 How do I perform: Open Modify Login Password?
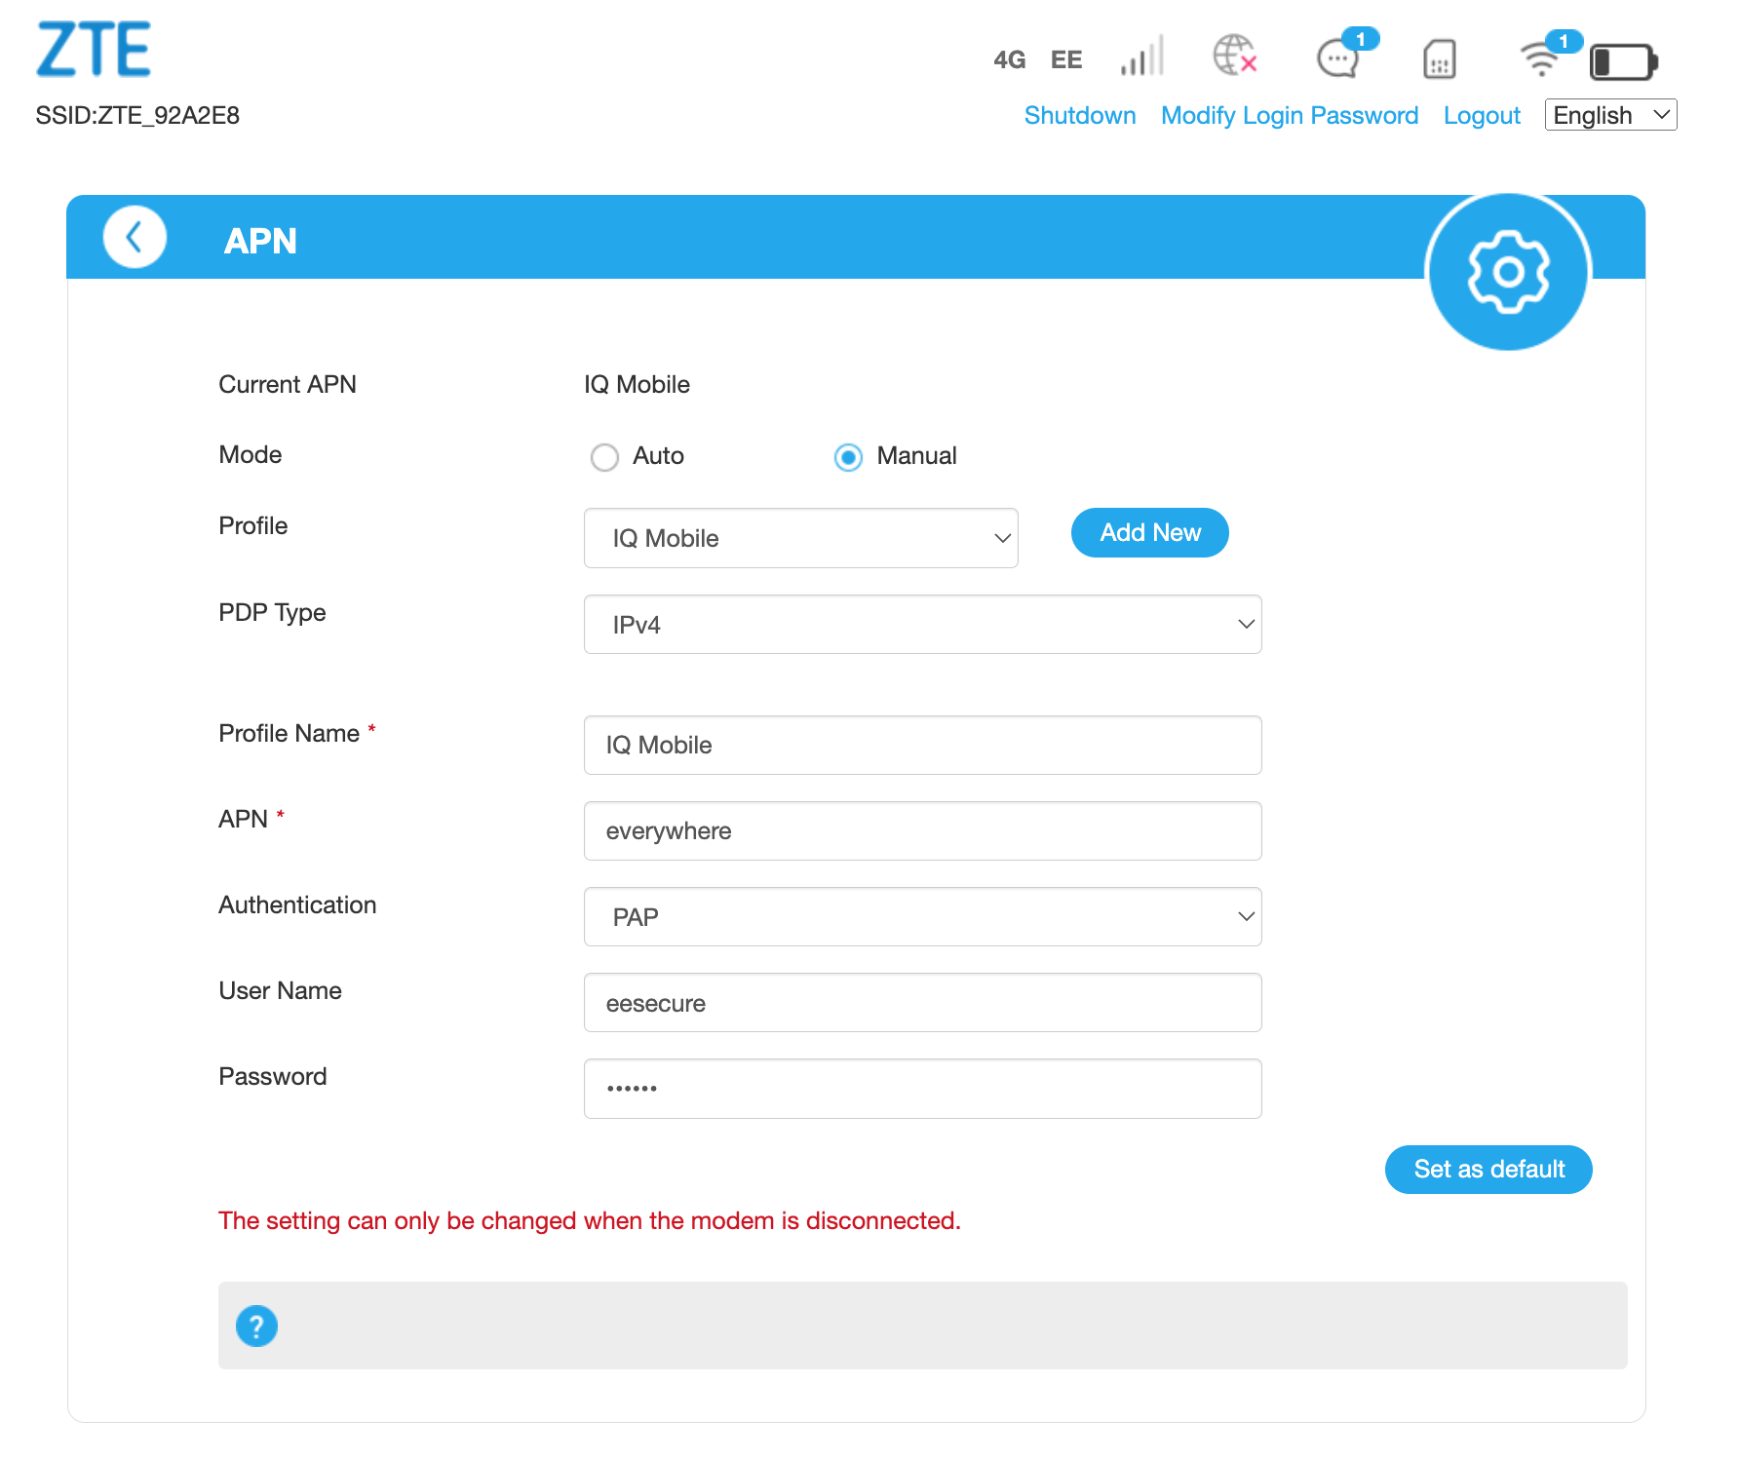coord(1289,115)
